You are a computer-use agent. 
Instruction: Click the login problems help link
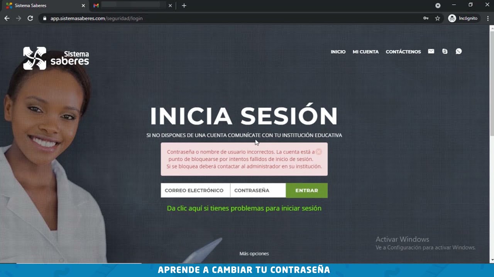(244, 208)
